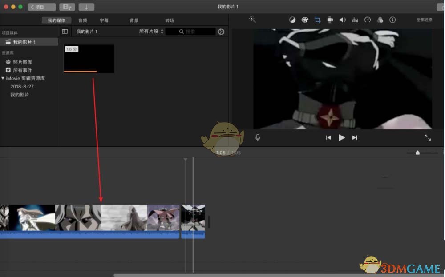Open the stabilization camera icon
This screenshot has width=445, height=277.
tap(330, 20)
